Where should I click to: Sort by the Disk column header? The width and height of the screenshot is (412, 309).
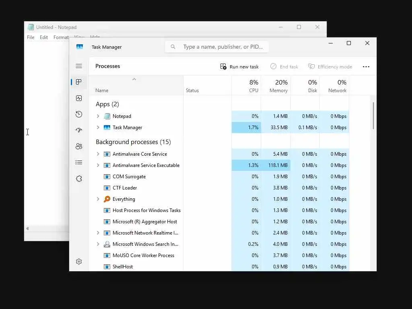click(305, 86)
